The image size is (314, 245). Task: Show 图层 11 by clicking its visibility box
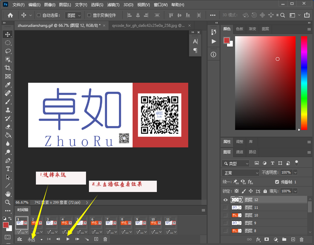pyautogui.click(x=225, y=207)
